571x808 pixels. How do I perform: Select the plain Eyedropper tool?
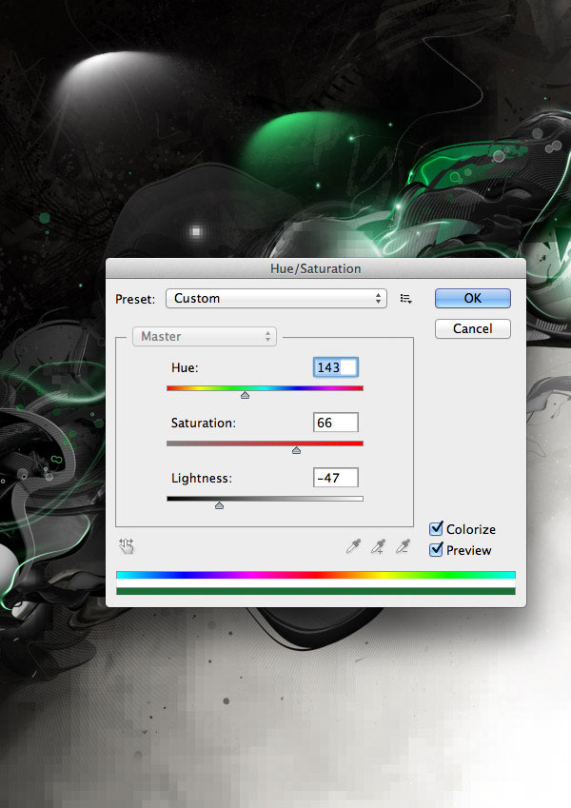tap(353, 546)
